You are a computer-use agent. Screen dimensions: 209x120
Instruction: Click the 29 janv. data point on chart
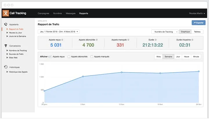(x=44, y=91)
